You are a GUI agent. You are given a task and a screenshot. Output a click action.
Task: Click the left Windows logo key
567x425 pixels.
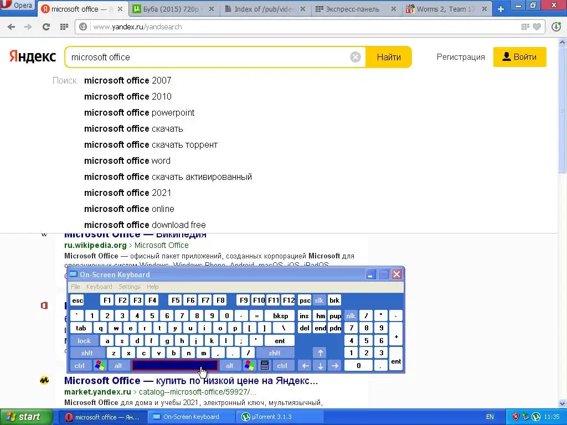tap(100, 365)
